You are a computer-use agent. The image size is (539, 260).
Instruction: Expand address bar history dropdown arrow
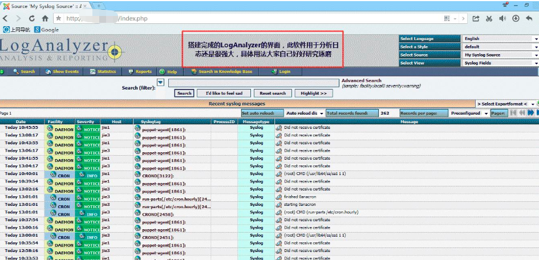pyautogui.click(x=455, y=19)
